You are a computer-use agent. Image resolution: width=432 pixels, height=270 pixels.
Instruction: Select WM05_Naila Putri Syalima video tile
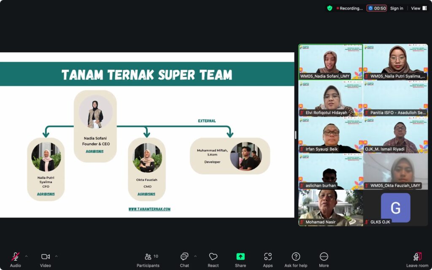396,62
